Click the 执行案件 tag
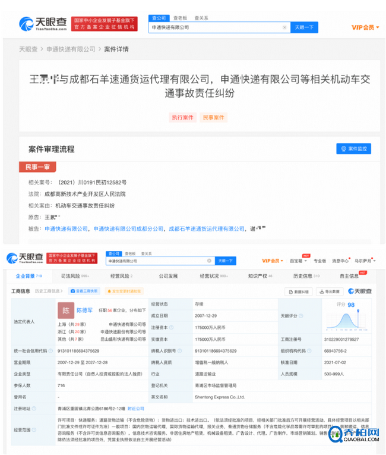 click(x=182, y=117)
